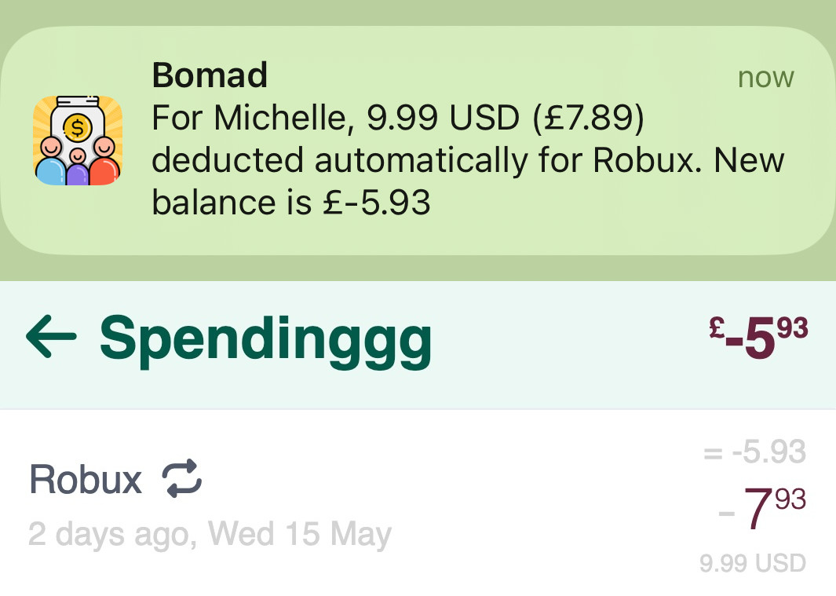
Task: Tap the £-5.93 balance in header
Action: [758, 337]
